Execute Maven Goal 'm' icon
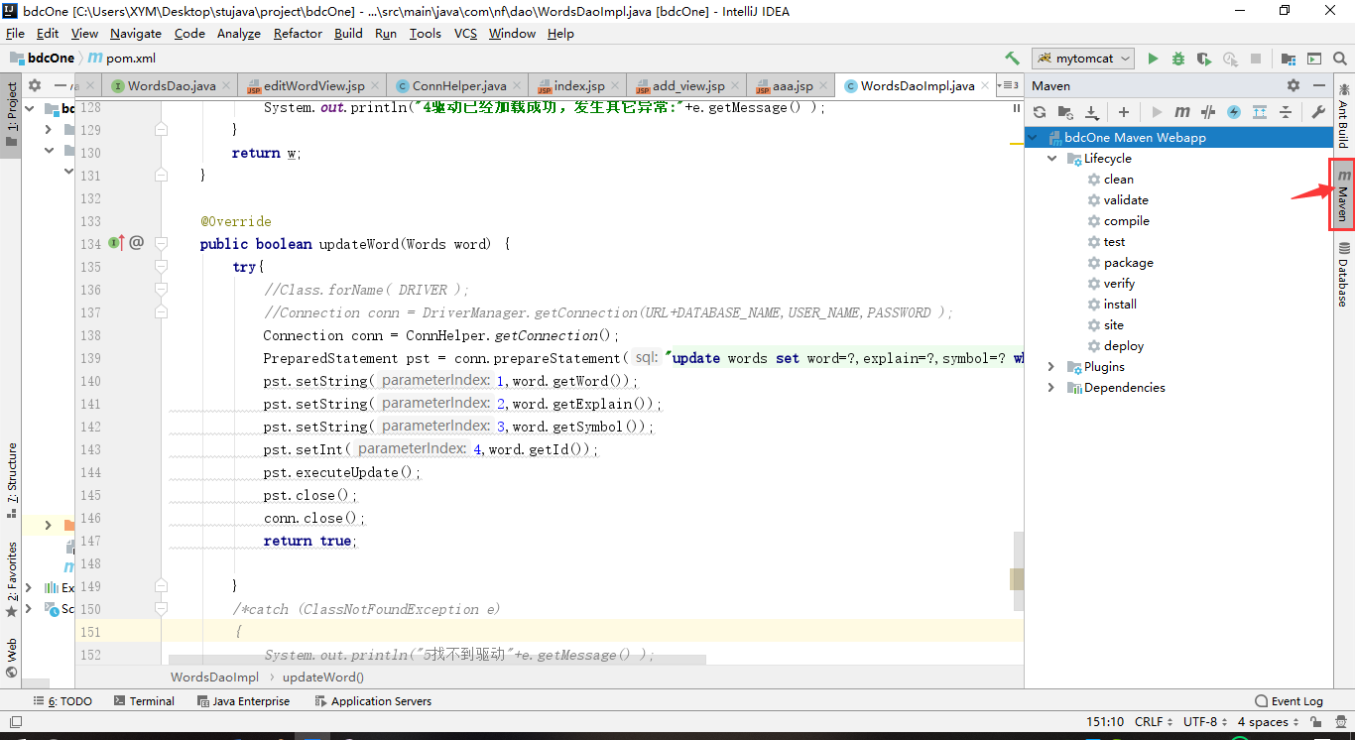This screenshot has width=1355, height=740. pos(1182,112)
